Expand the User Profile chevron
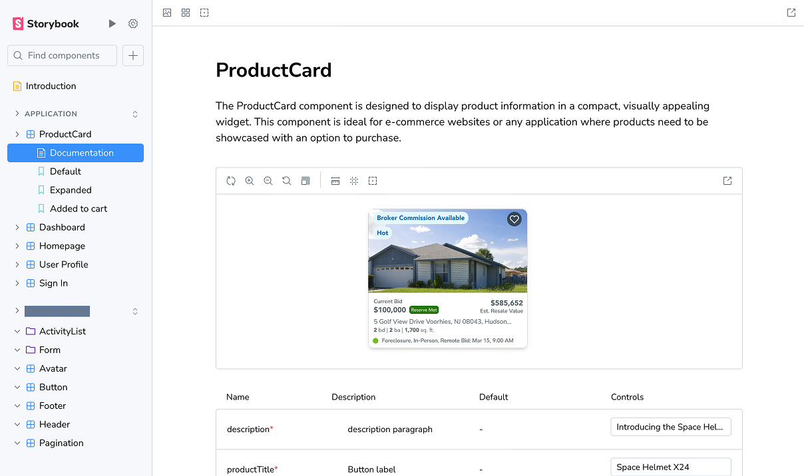This screenshot has height=476, width=804. tap(17, 265)
